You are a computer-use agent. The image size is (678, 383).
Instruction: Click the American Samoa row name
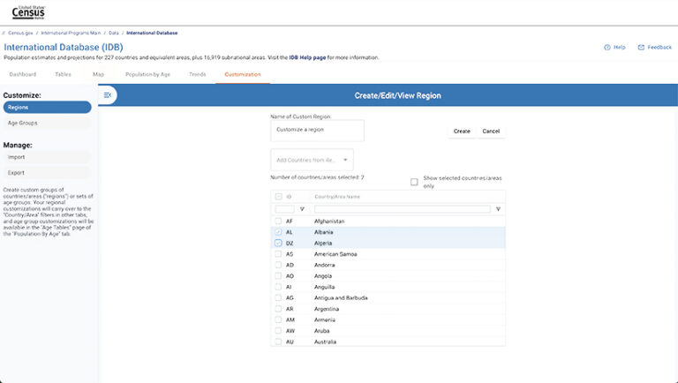pyautogui.click(x=335, y=254)
